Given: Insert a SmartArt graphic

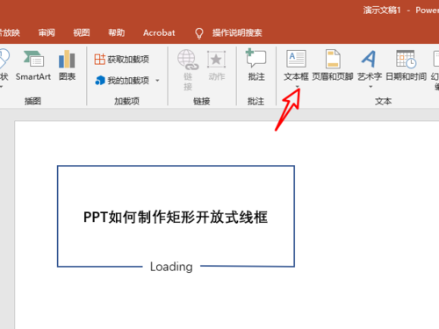Looking at the screenshot, I should pos(33,66).
